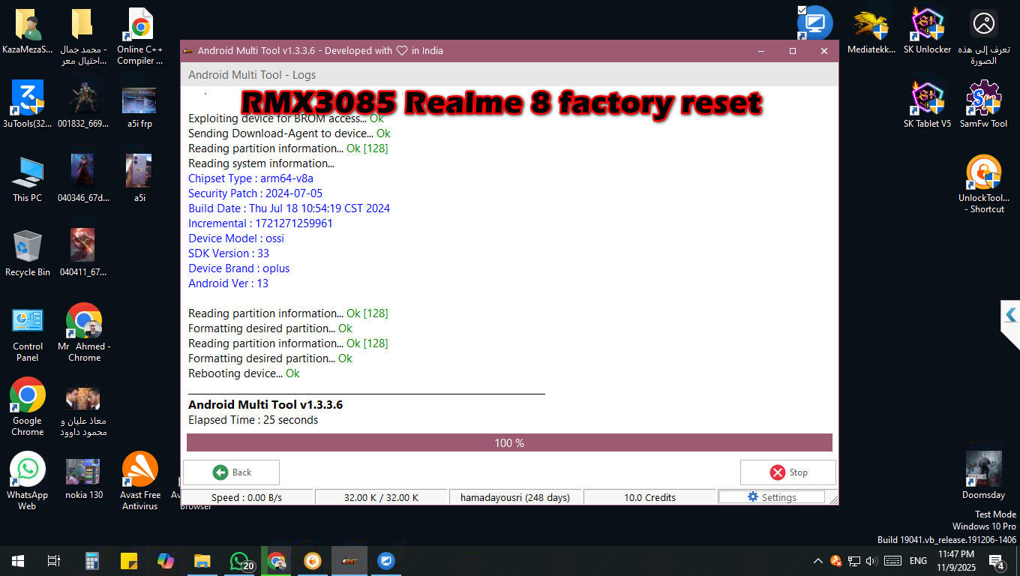
Task: Open the a5i frp desktop file
Action: [139, 105]
